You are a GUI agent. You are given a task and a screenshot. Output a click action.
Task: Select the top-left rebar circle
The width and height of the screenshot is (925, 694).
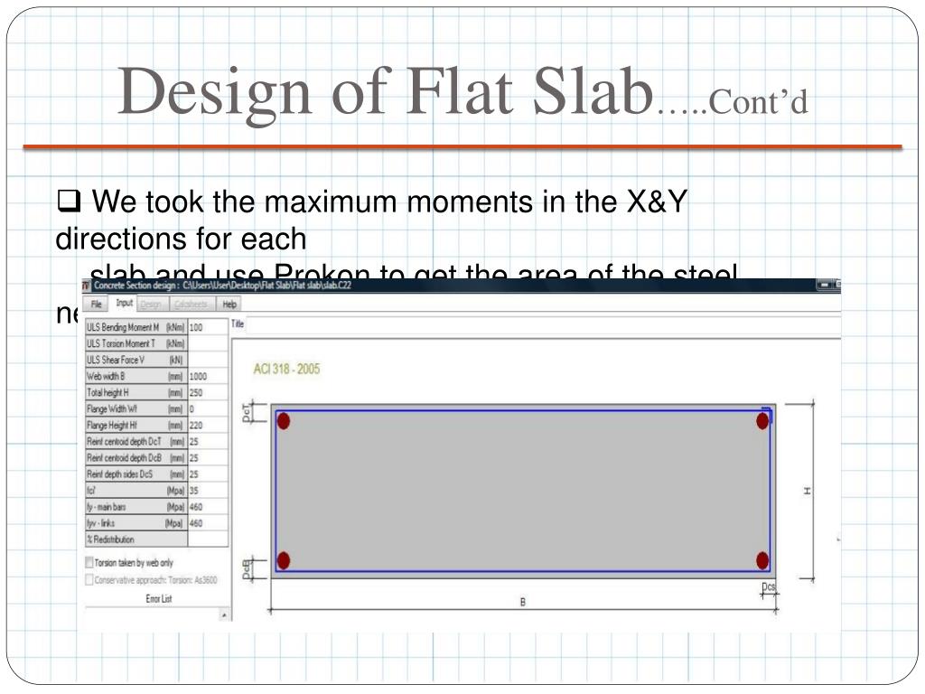point(284,421)
